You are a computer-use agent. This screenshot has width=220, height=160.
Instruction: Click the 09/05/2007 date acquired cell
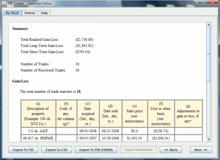click(88, 138)
